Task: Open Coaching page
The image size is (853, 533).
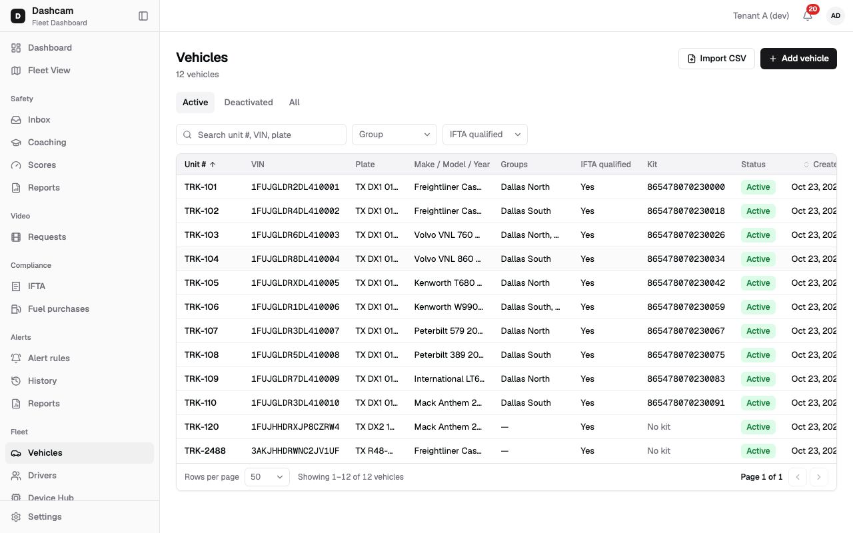Action: (x=80, y=143)
